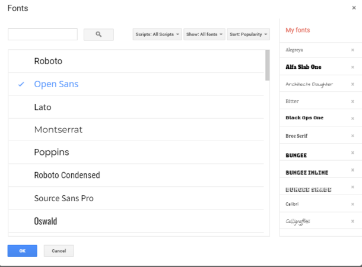Click Bungee Shade in My fonts
This screenshot has width=362, height=267.
[309, 190]
